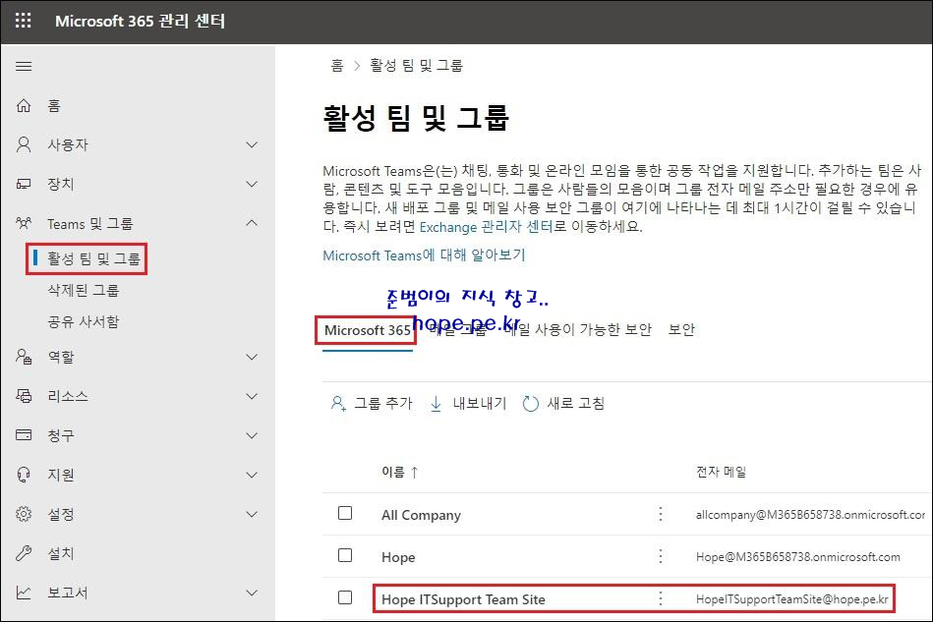Click the Microsoft 365 관리 센터 title
This screenshot has width=933, height=622.
[141, 21]
